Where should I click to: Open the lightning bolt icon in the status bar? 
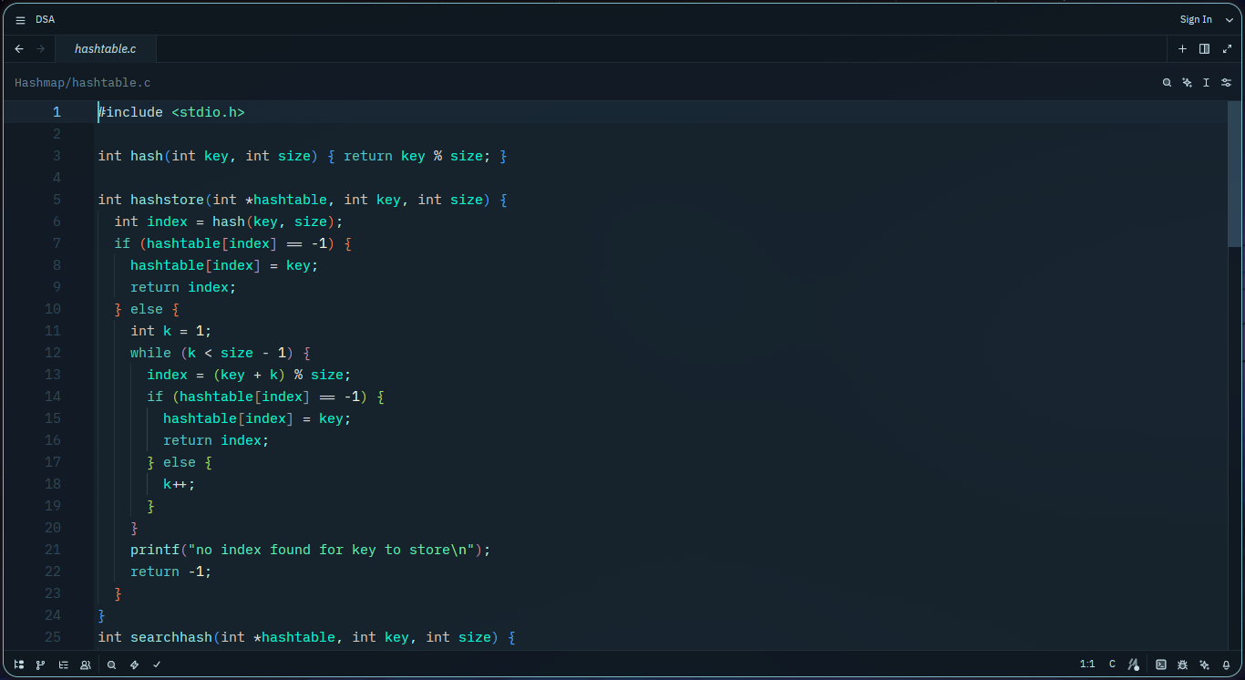134,665
